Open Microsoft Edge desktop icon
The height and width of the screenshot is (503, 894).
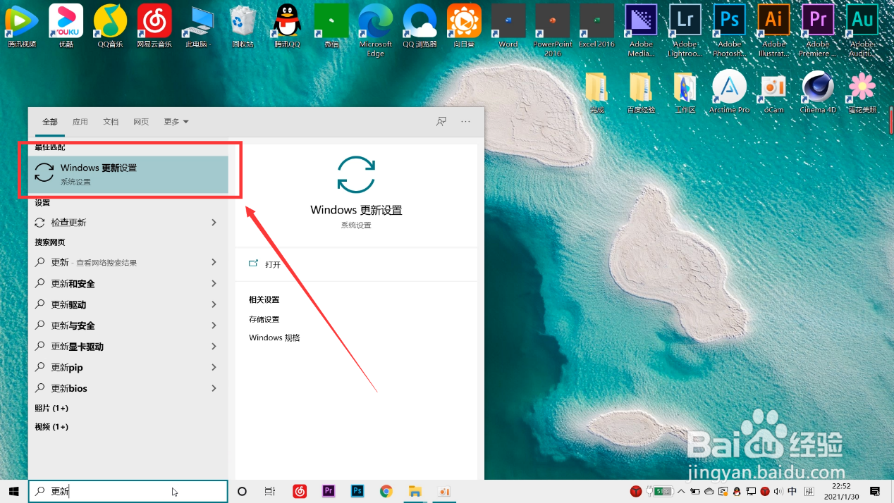375,30
